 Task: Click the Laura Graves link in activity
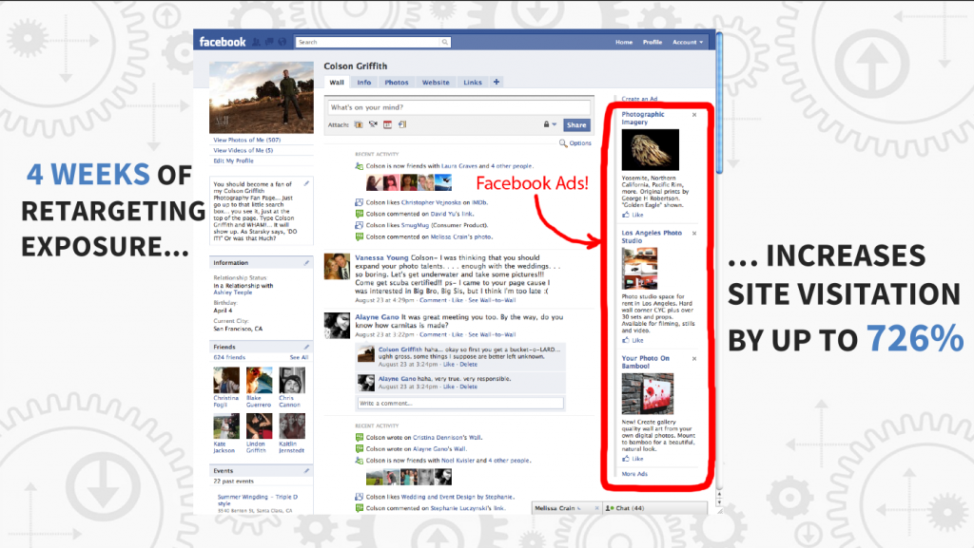point(459,166)
